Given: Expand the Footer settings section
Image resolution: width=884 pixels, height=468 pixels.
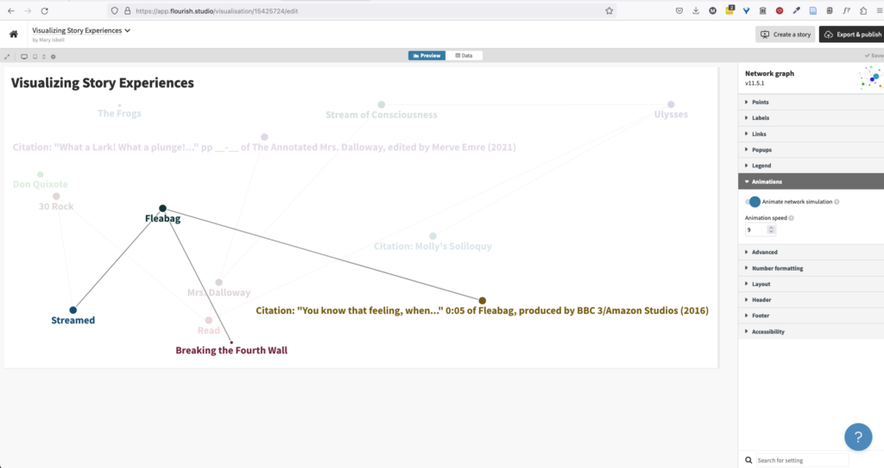Looking at the screenshot, I should tap(811, 315).
